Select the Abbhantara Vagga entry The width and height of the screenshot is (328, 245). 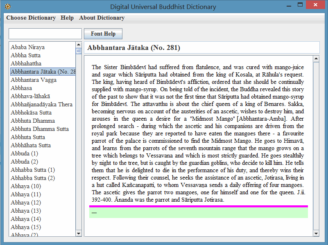point(34,80)
